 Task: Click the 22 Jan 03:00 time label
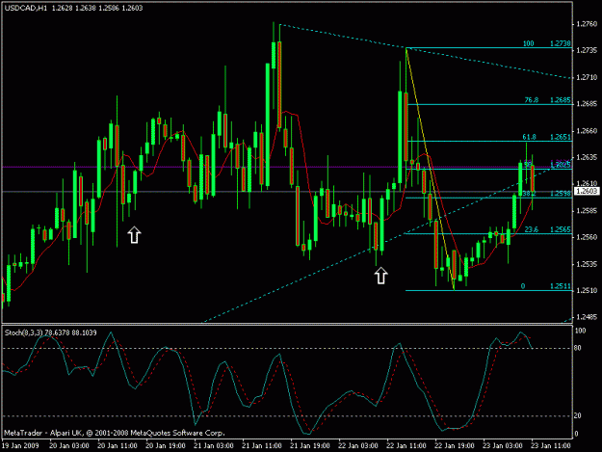pos(358,445)
